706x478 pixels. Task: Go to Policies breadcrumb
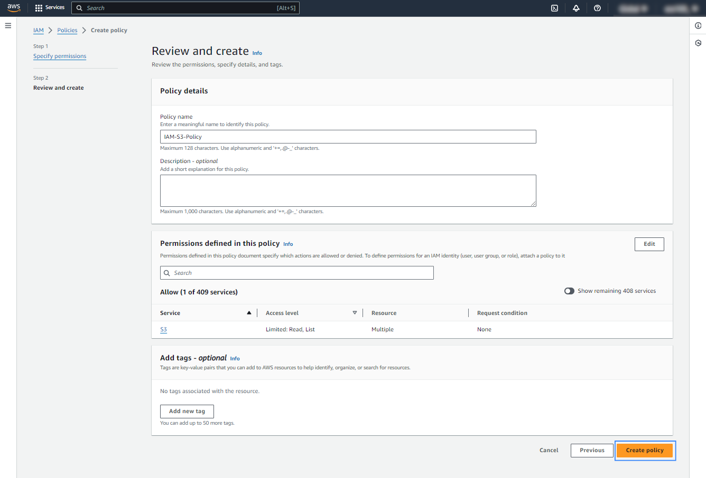67,30
